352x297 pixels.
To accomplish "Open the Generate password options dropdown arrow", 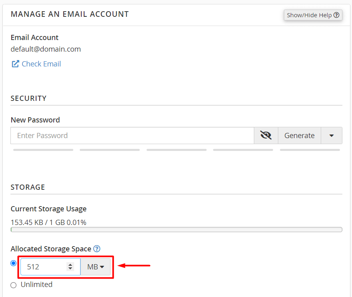I will click(x=332, y=135).
